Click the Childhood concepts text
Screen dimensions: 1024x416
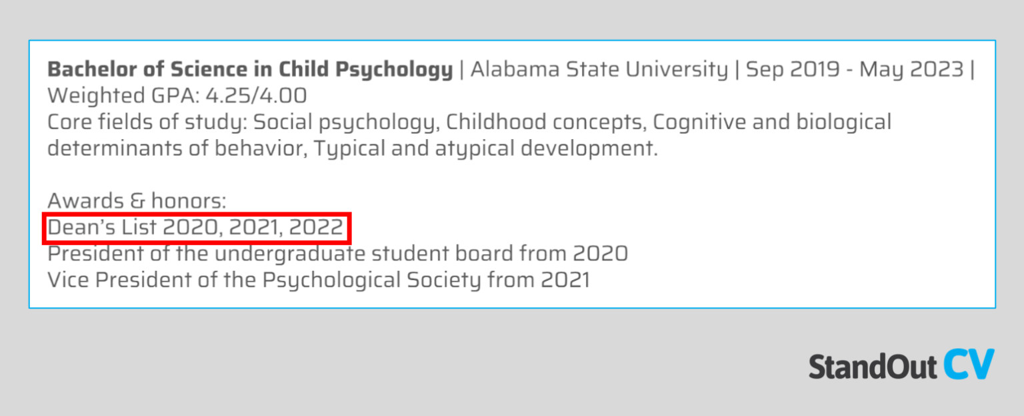pyautogui.click(x=545, y=122)
